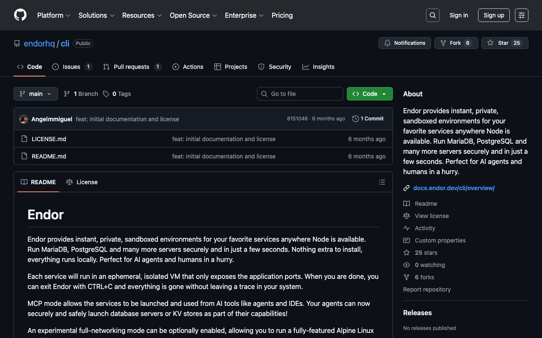
Task: Click the README outline list icon
Action: click(x=382, y=182)
